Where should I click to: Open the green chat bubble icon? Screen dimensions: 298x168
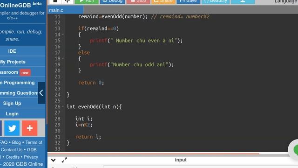click(x=295, y=150)
